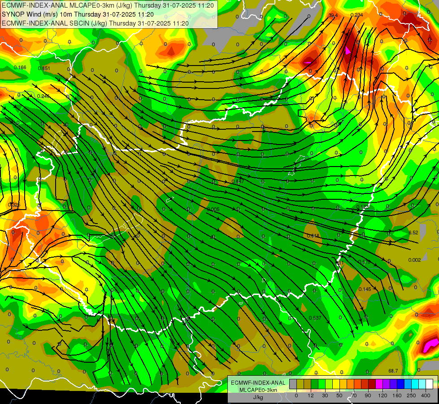Viewport: 439px width, 404px height.
Task: Click the J/kg unit label in the legend
Action: tap(258, 397)
